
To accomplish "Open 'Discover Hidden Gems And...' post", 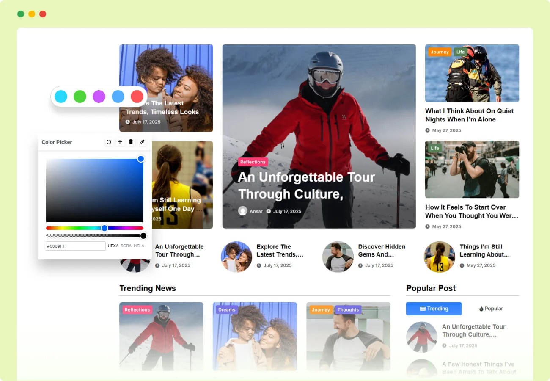I will coord(382,251).
